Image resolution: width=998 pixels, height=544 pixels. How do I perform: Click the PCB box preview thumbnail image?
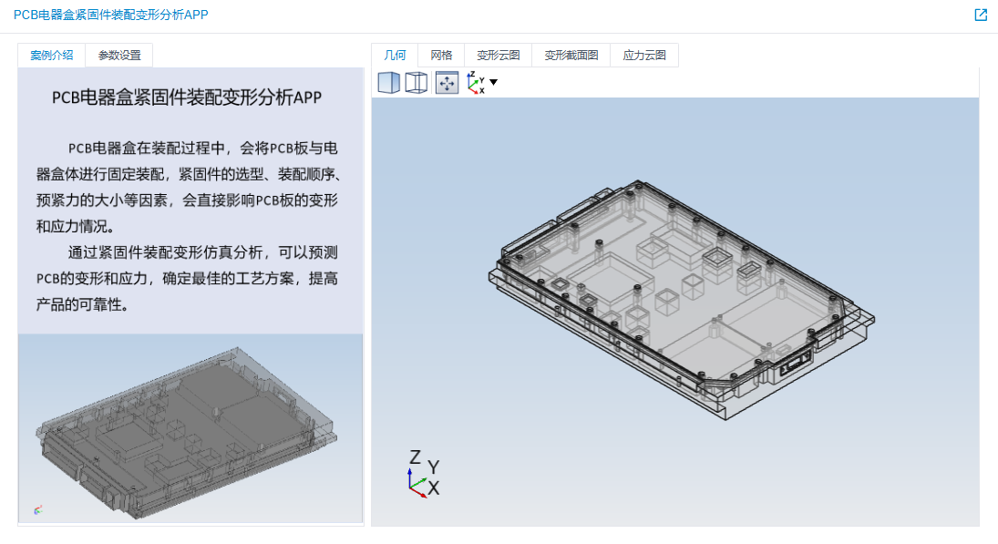pos(190,428)
